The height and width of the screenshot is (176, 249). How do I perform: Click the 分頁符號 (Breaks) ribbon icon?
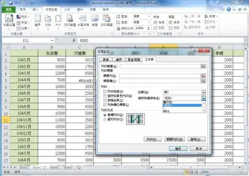point(83,20)
